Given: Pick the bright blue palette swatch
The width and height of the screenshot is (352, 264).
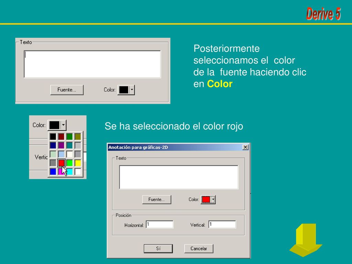Looking at the screenshot, I should pos(53,172).
